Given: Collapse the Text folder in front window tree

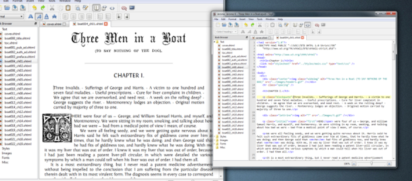Looking at the screenshot, I should (x=215, y=42).
